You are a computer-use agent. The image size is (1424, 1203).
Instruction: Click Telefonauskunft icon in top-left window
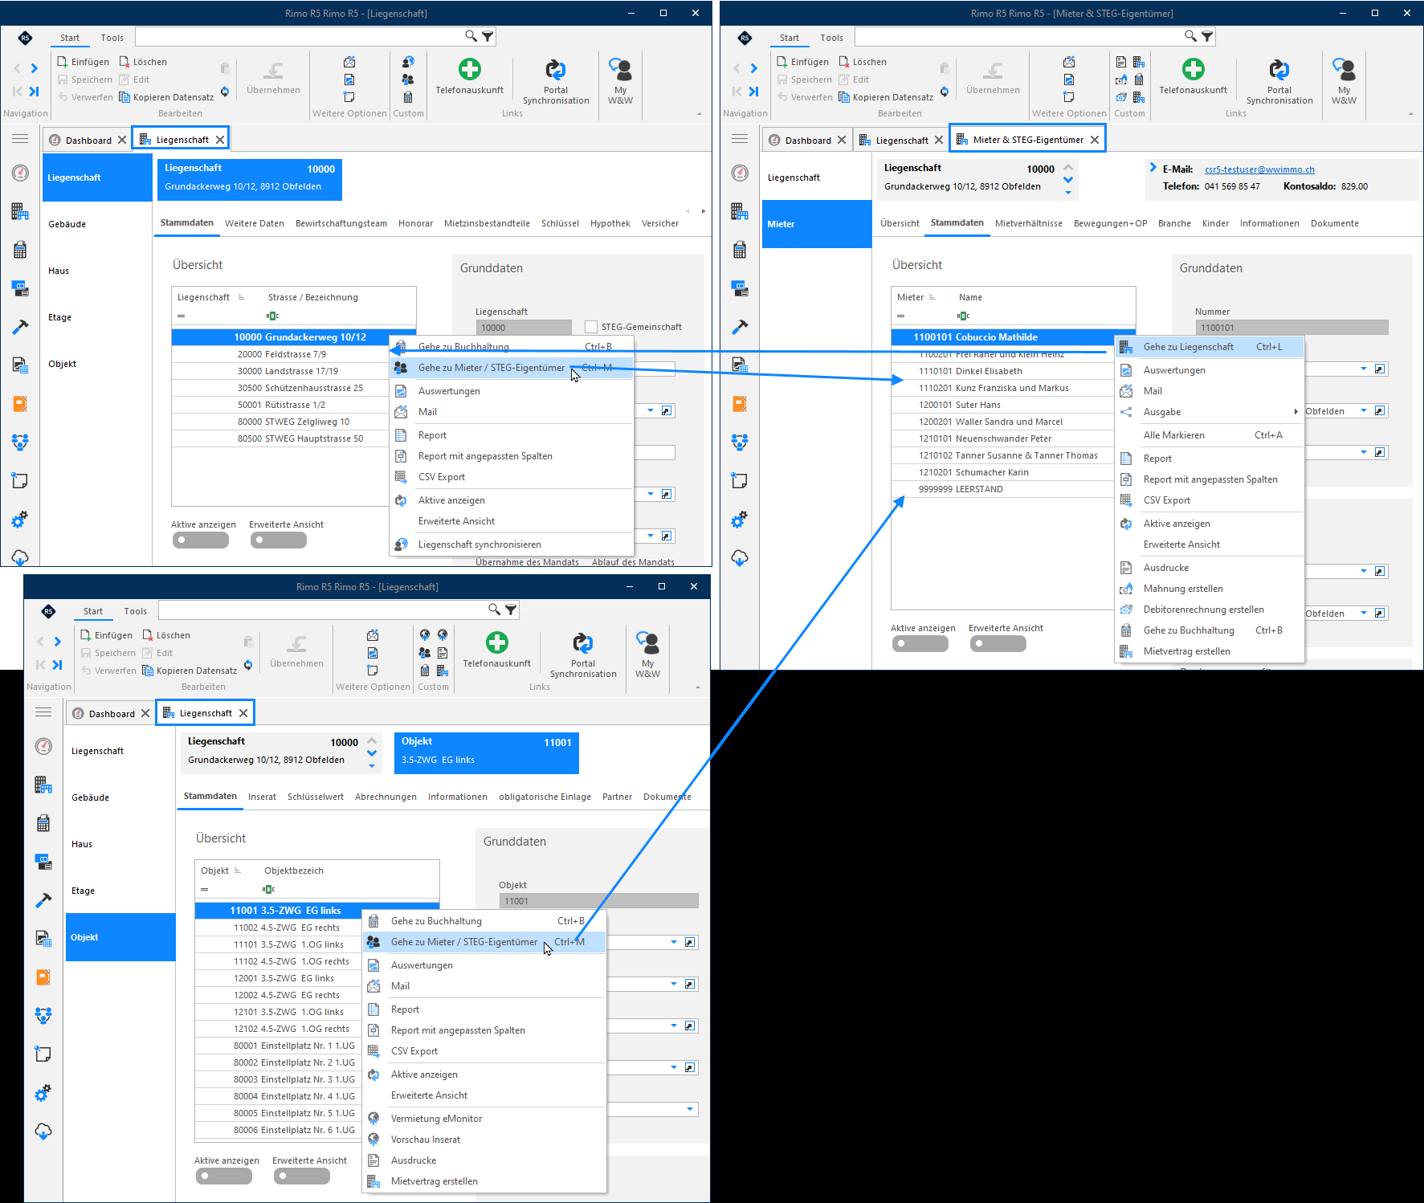pyautogui.click(x=469, y=70)
